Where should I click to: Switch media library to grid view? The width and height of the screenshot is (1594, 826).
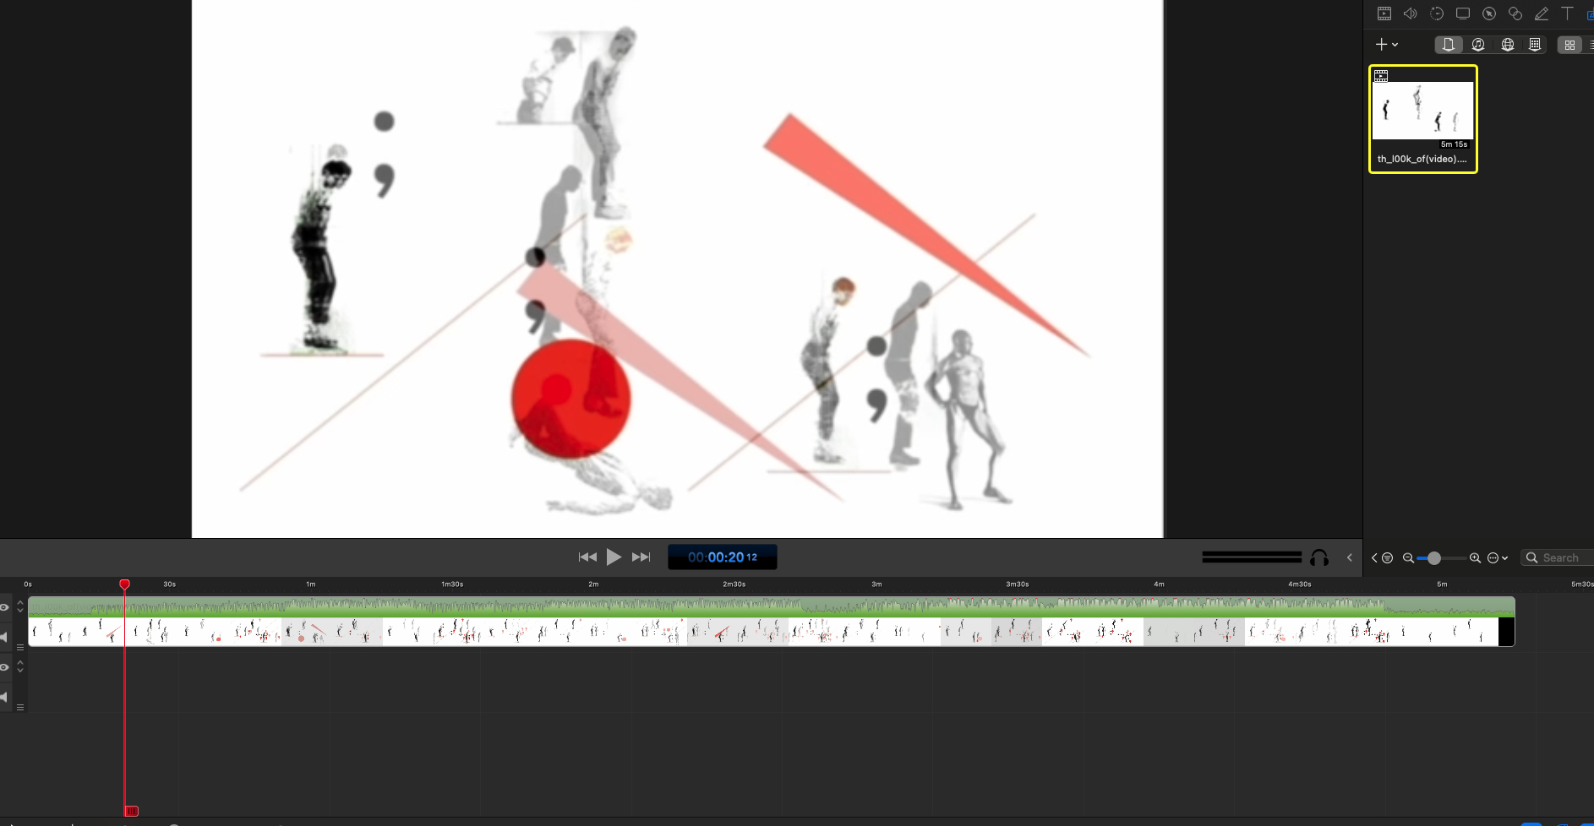coord(1569,45)
